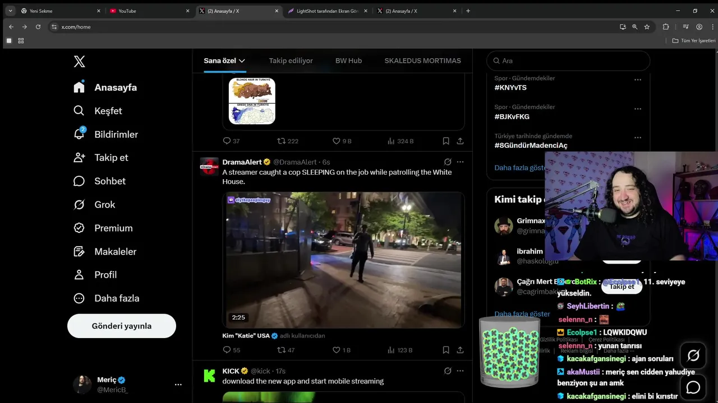
Task: Open Bildirimler notifications
Action: coord(106,134)
